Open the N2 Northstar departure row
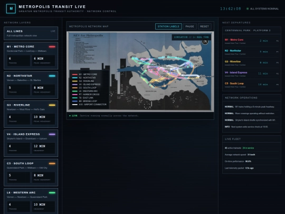Viewport: 285px width, 214px height. 252,52
